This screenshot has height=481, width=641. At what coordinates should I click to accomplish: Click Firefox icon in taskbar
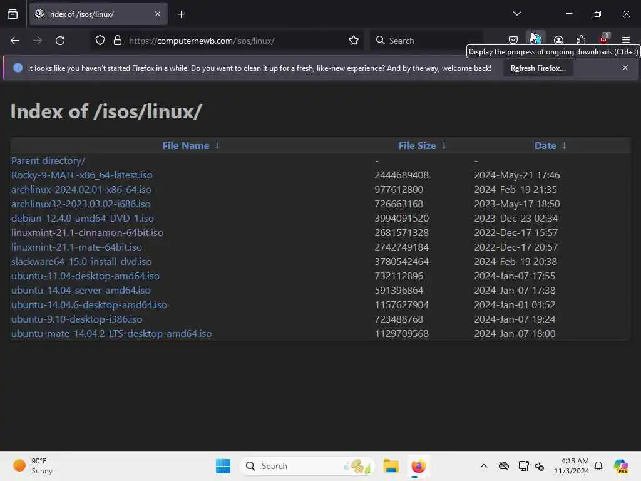pyautogui.click(x=418, y=466)
